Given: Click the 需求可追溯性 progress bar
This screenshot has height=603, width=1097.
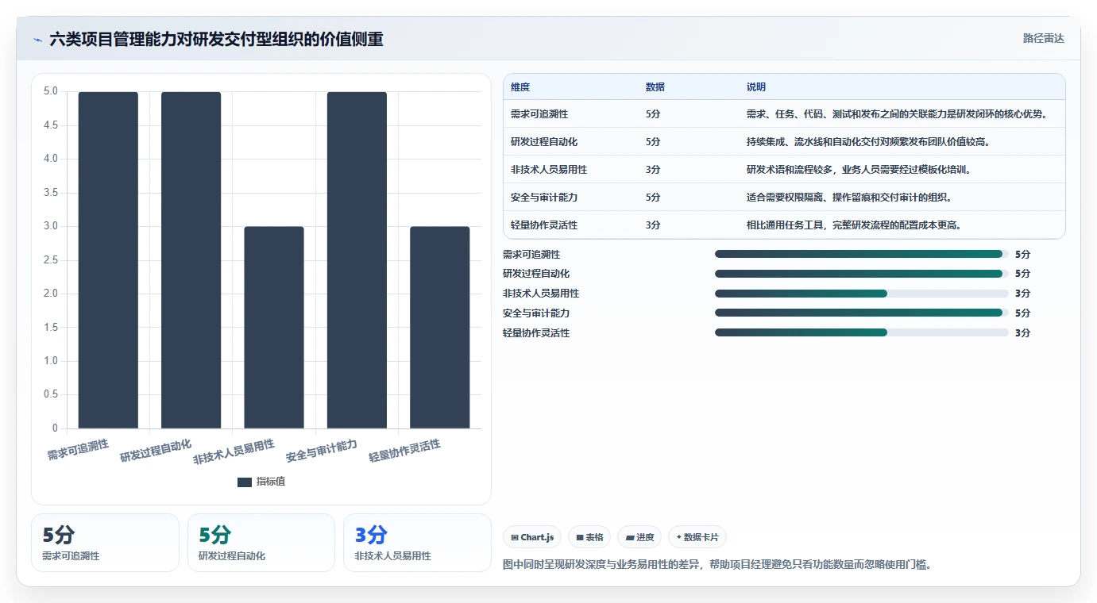Looking at the screenshot, I should coord(862,254).
